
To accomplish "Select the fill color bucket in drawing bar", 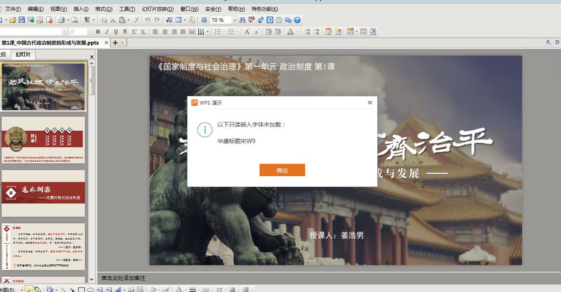I will tap(152, 290).
